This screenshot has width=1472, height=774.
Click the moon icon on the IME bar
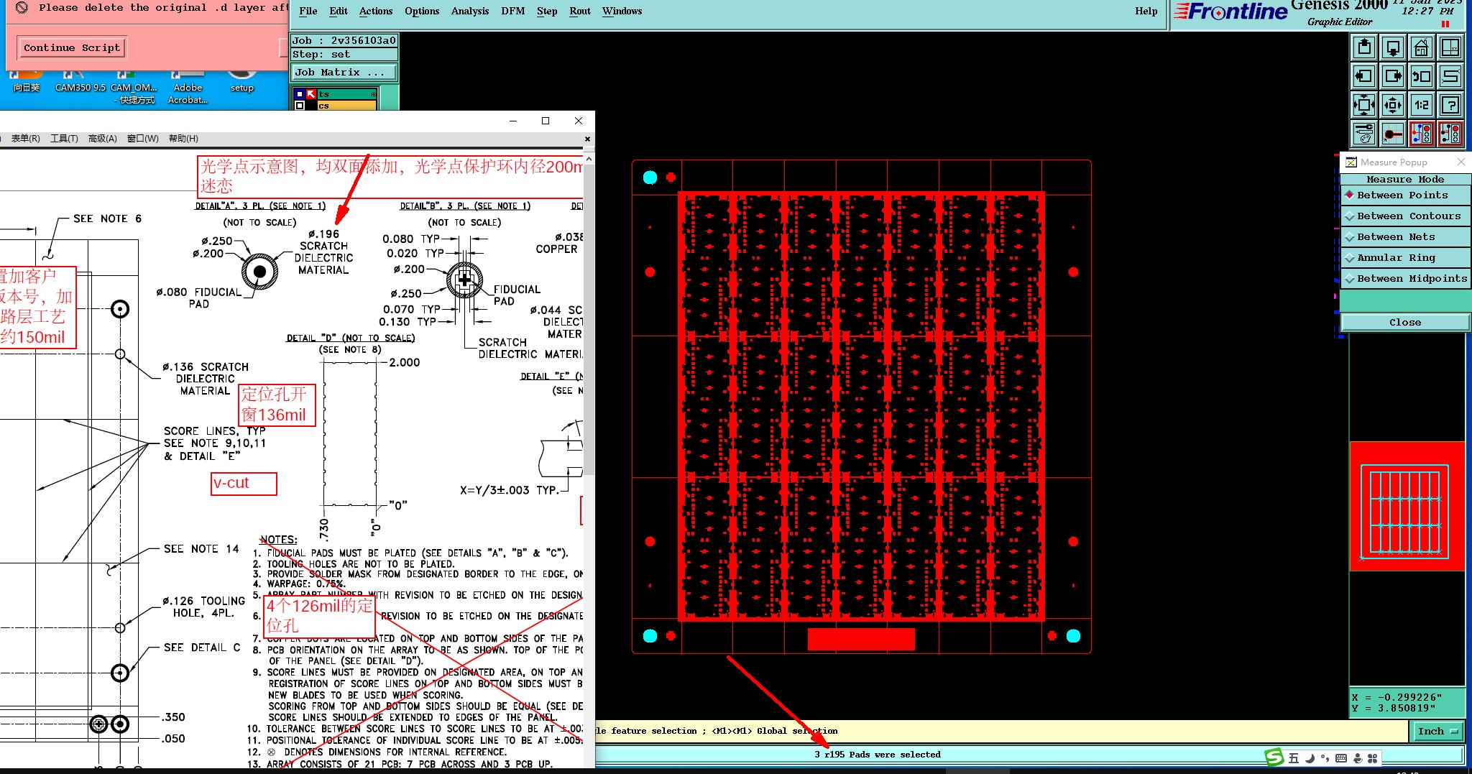tap(1310, 758)
